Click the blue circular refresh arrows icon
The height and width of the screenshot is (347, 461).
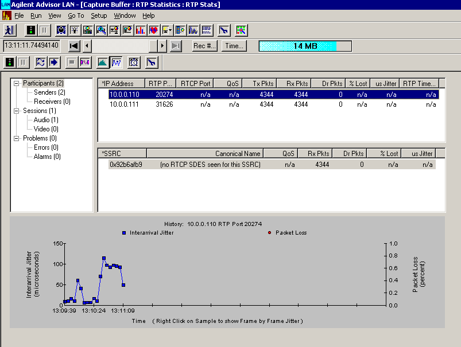click(41, 62)
